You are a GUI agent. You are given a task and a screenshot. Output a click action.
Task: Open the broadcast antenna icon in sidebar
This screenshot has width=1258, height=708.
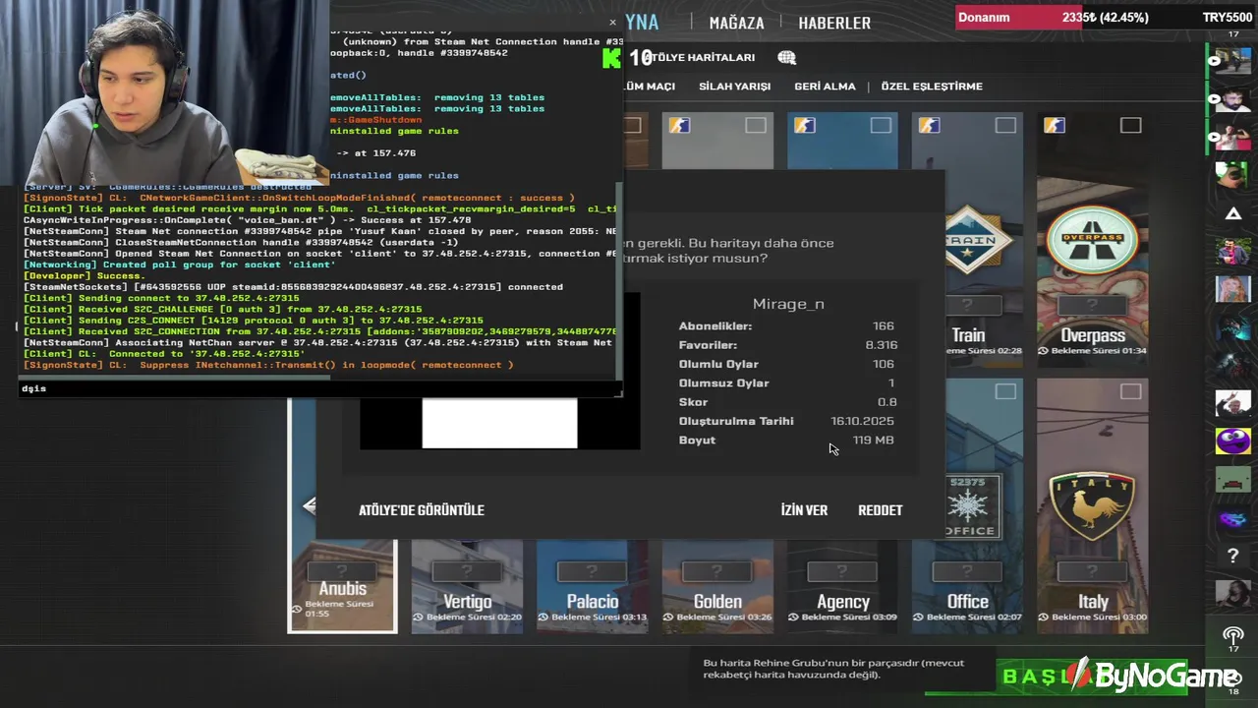1232,635
